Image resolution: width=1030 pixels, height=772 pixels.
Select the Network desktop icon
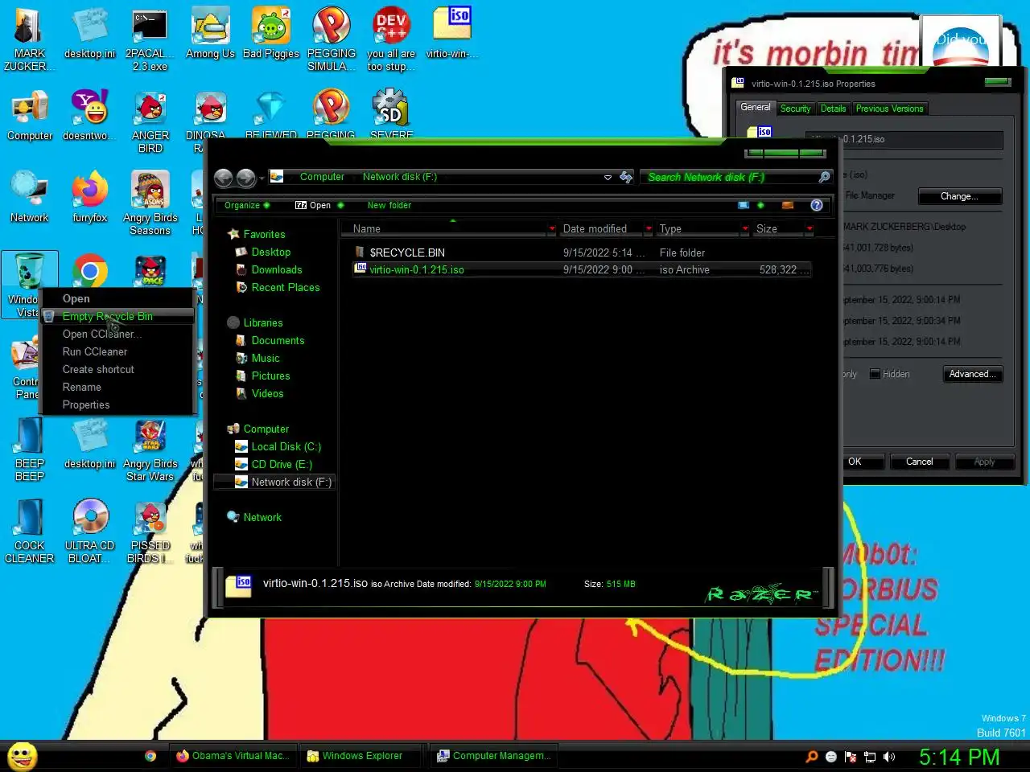click(30, 199)
